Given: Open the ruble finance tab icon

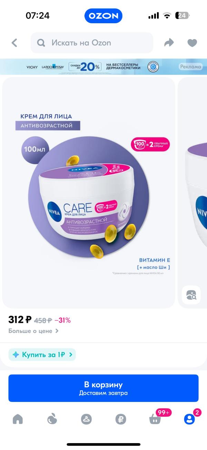Looking at the screenshot, I should click(x=121, y=419).
